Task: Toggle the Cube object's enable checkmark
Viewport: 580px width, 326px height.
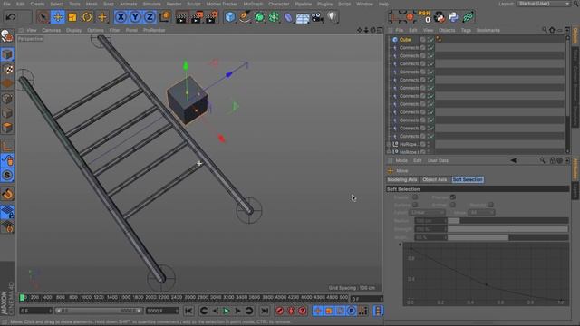Action: pyautogui.click(x=431, y=40)
